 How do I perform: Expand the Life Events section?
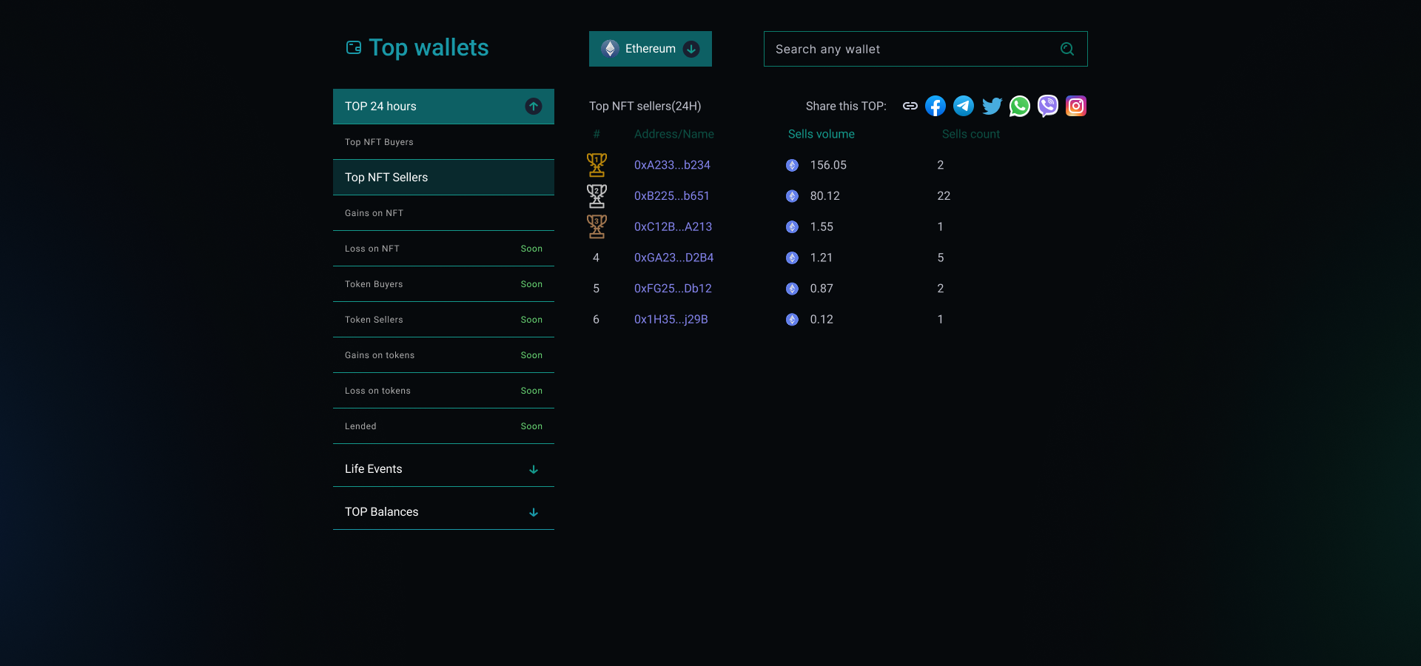click(x=533, y=469)
